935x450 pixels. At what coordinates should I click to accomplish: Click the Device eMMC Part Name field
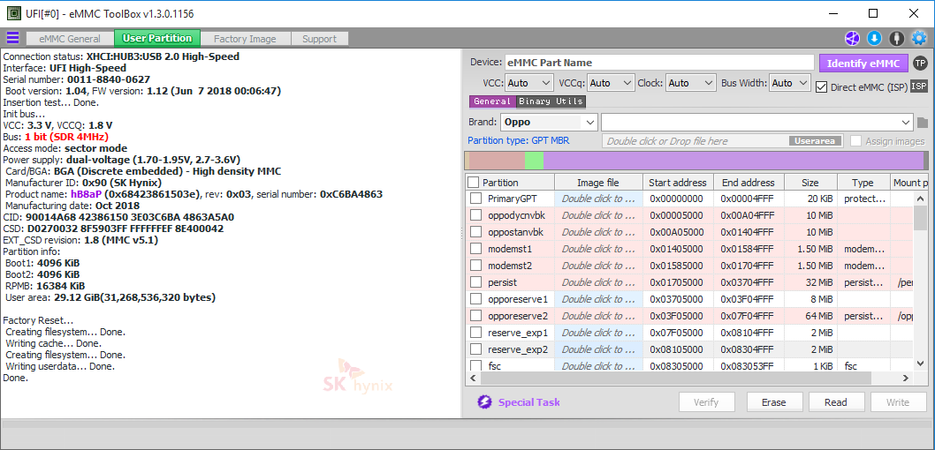click(x=658, y=63)
